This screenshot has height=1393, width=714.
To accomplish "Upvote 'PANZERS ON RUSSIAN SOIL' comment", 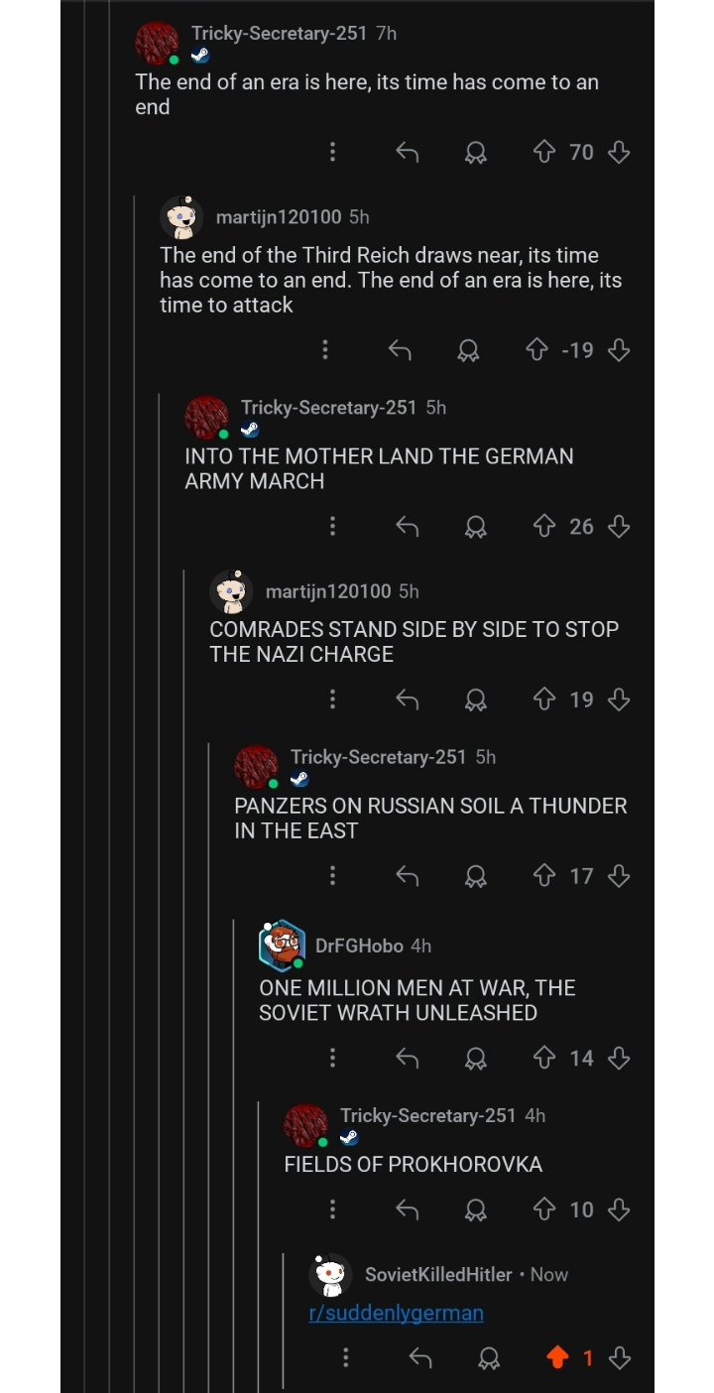I will (x=543, y=876).
